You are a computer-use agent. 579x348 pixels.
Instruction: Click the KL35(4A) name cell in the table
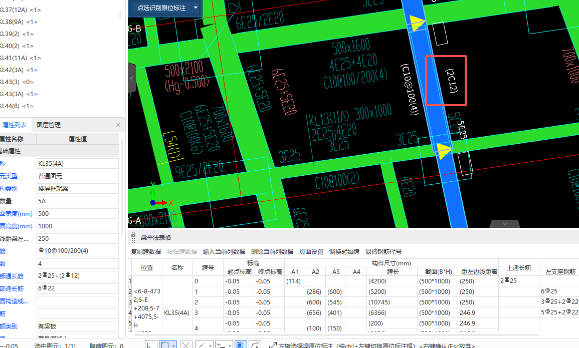tap(177, 313)
